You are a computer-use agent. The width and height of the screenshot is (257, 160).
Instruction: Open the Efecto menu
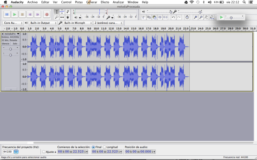(105, 2)
